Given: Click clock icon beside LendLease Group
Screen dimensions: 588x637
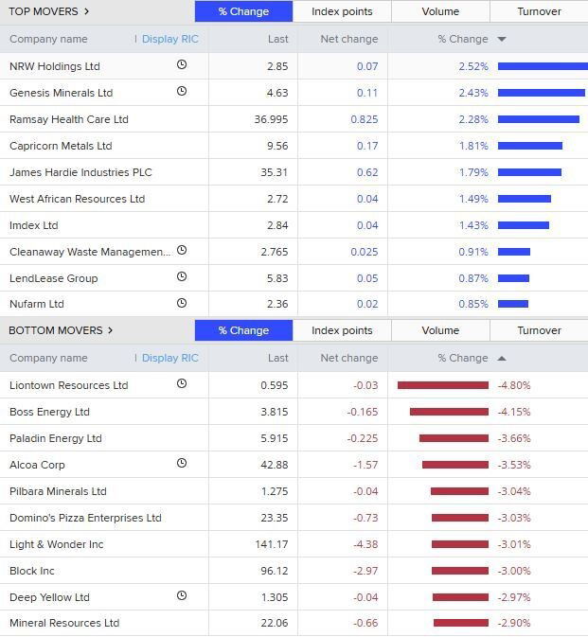Looking at the screenshot, I should (x=182, y=276).
